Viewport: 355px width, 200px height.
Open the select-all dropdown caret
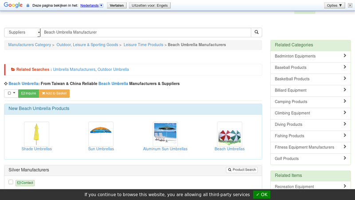[x=14, y=93]
